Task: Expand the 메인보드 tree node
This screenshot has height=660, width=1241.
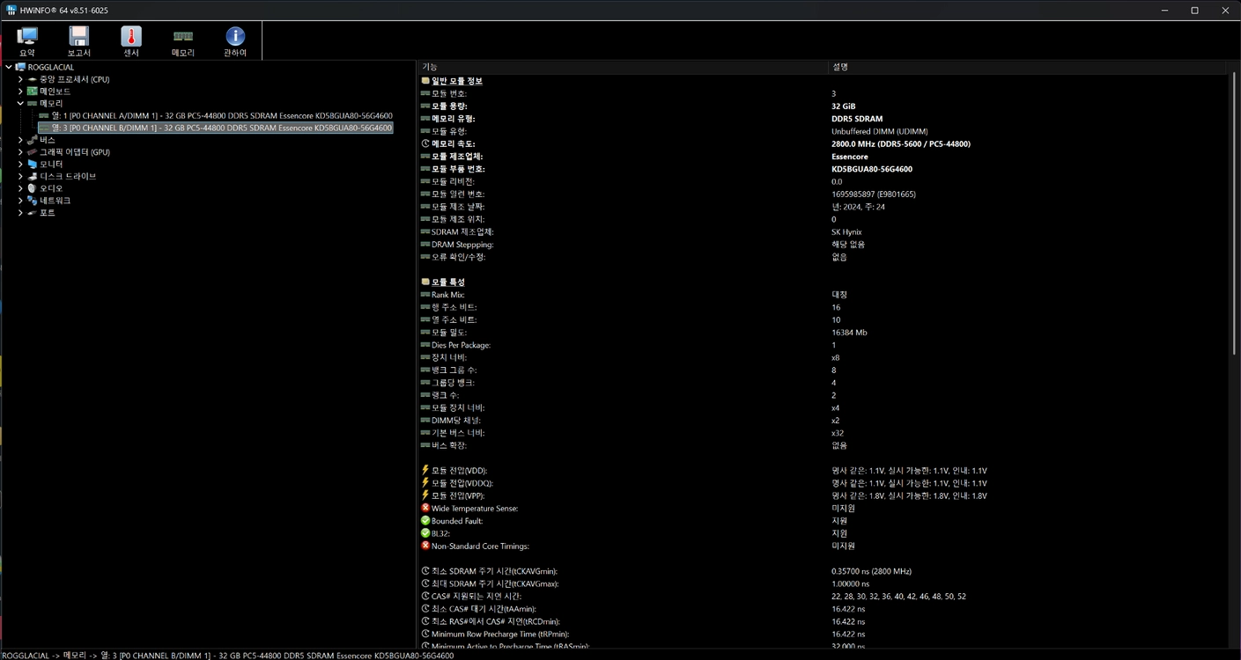Action: [20, 92]
